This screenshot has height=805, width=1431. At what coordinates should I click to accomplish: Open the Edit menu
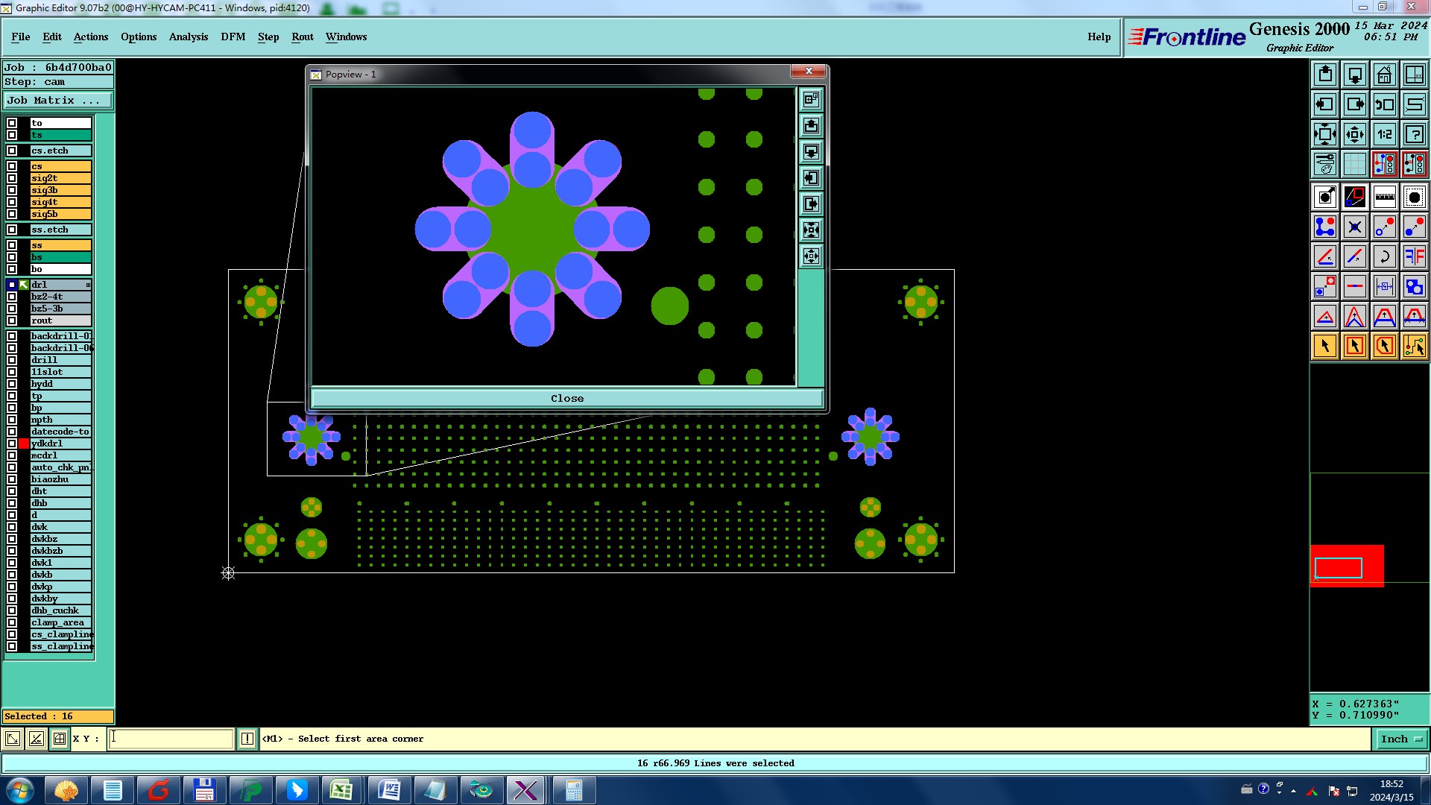[x=52, y=37]
